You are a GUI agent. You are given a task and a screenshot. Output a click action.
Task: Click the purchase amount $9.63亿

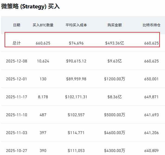[115, 61]
